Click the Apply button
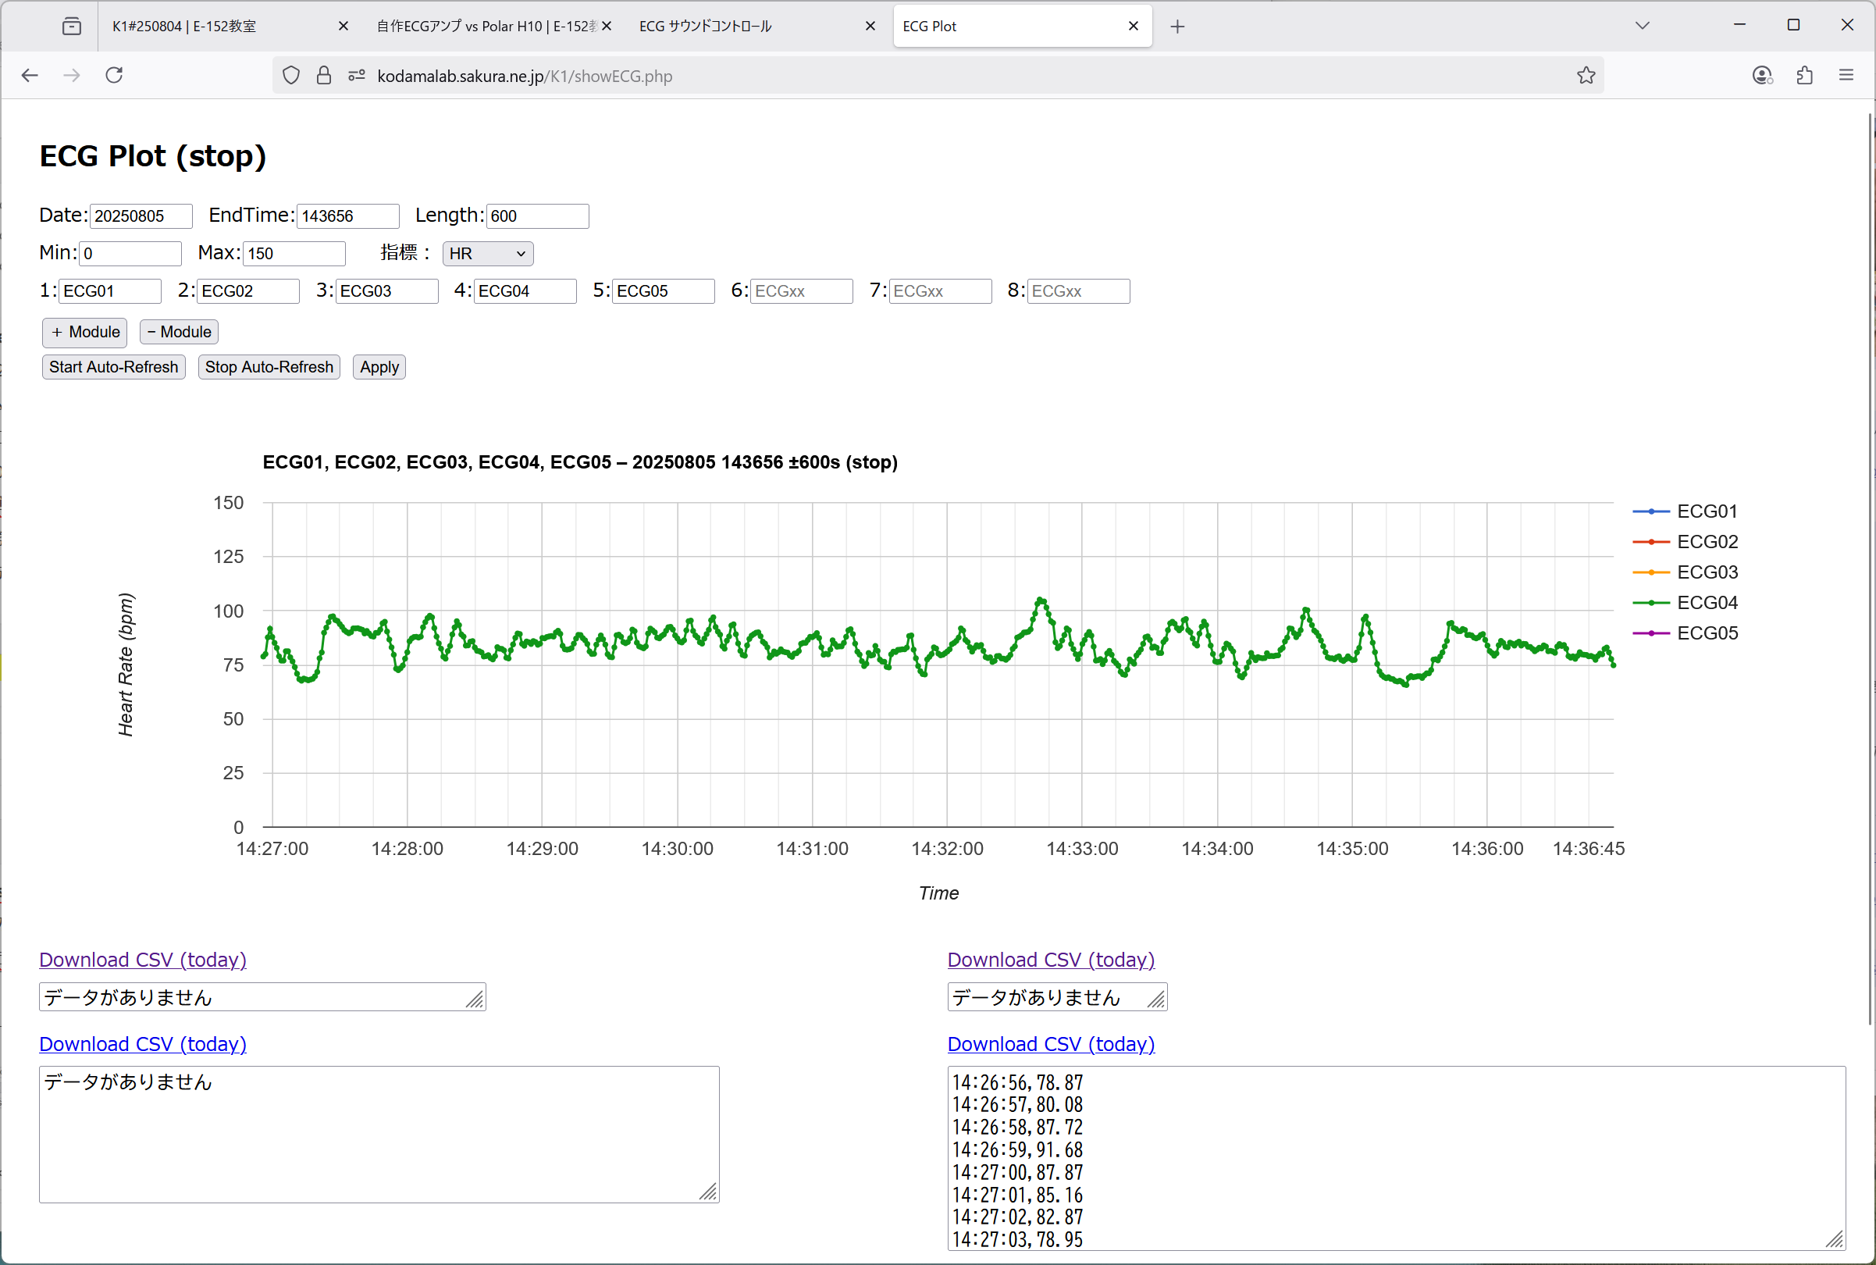Viewport: 1876px width, 1265px height. 379,367
